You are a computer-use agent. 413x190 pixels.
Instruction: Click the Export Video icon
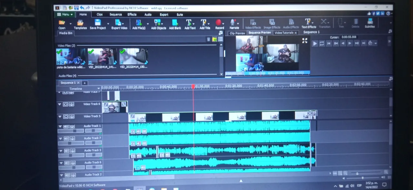point(119,24)
